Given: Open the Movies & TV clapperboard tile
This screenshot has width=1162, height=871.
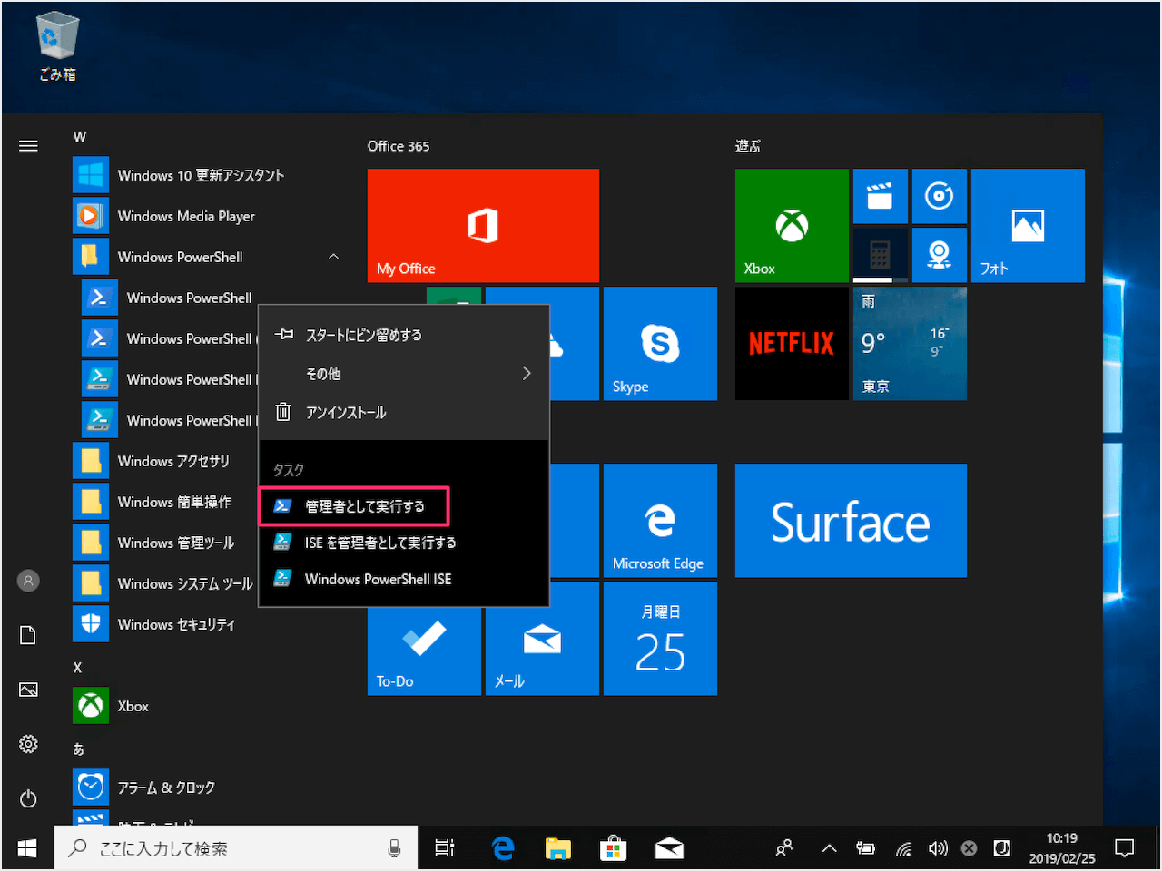Looking at the screenshot, I should [x=880, y=196].
